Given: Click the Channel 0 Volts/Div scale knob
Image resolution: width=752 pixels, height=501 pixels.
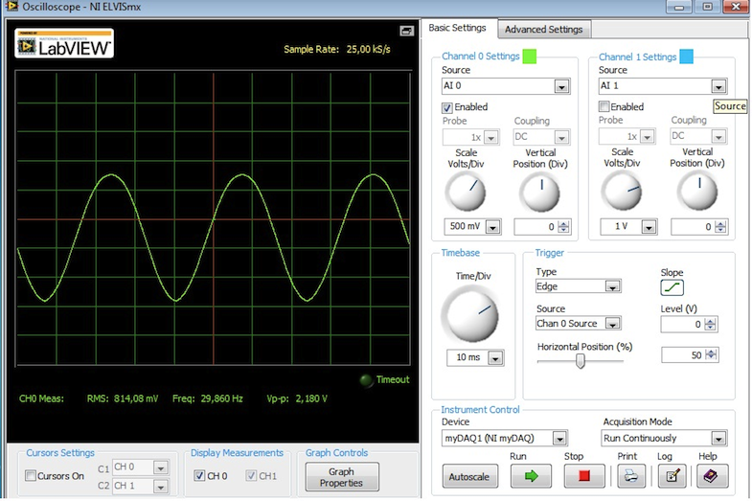Looking at the screenshot, I should click(466, 193).
